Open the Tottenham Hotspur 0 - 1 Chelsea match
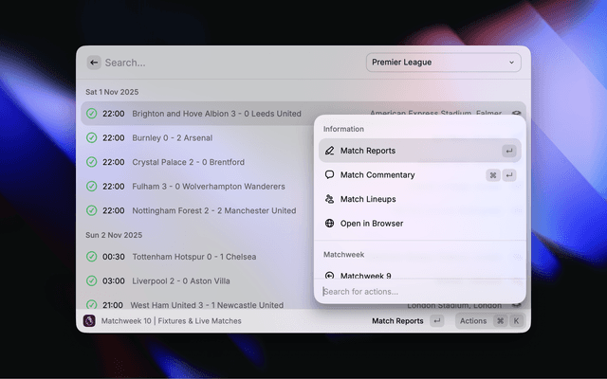Viewport: 607px width, 379px height. 194,257
